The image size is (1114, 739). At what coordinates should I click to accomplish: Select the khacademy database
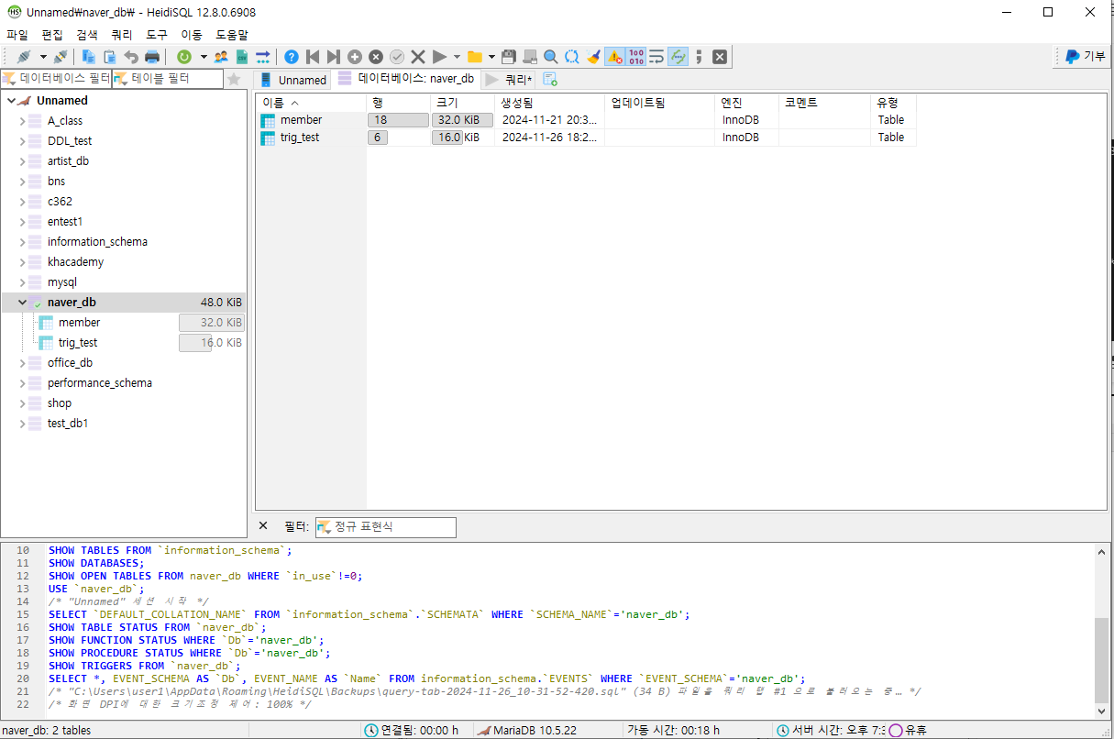point(75,262)
